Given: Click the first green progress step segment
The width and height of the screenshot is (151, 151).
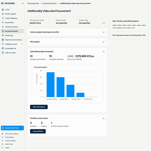Looking at the screenshot, I should (x=114, y=25).
